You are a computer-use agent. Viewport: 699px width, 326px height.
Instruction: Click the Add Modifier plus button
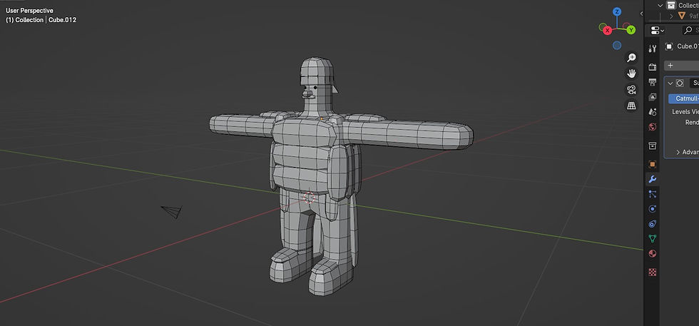(x=682, y=66)
